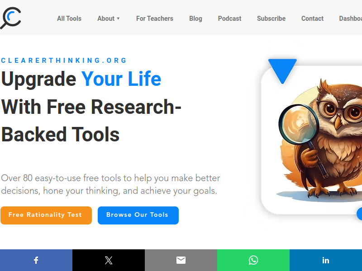Screen dimensions: 362x271
Task: Select Subscribe in the navigation bar
Action: (271, 19)
